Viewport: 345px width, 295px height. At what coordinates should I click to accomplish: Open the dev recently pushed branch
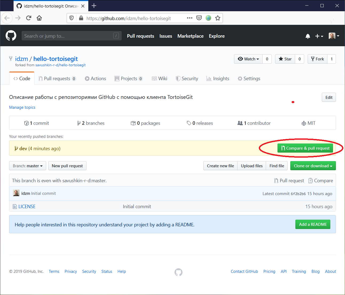[23, 149]
